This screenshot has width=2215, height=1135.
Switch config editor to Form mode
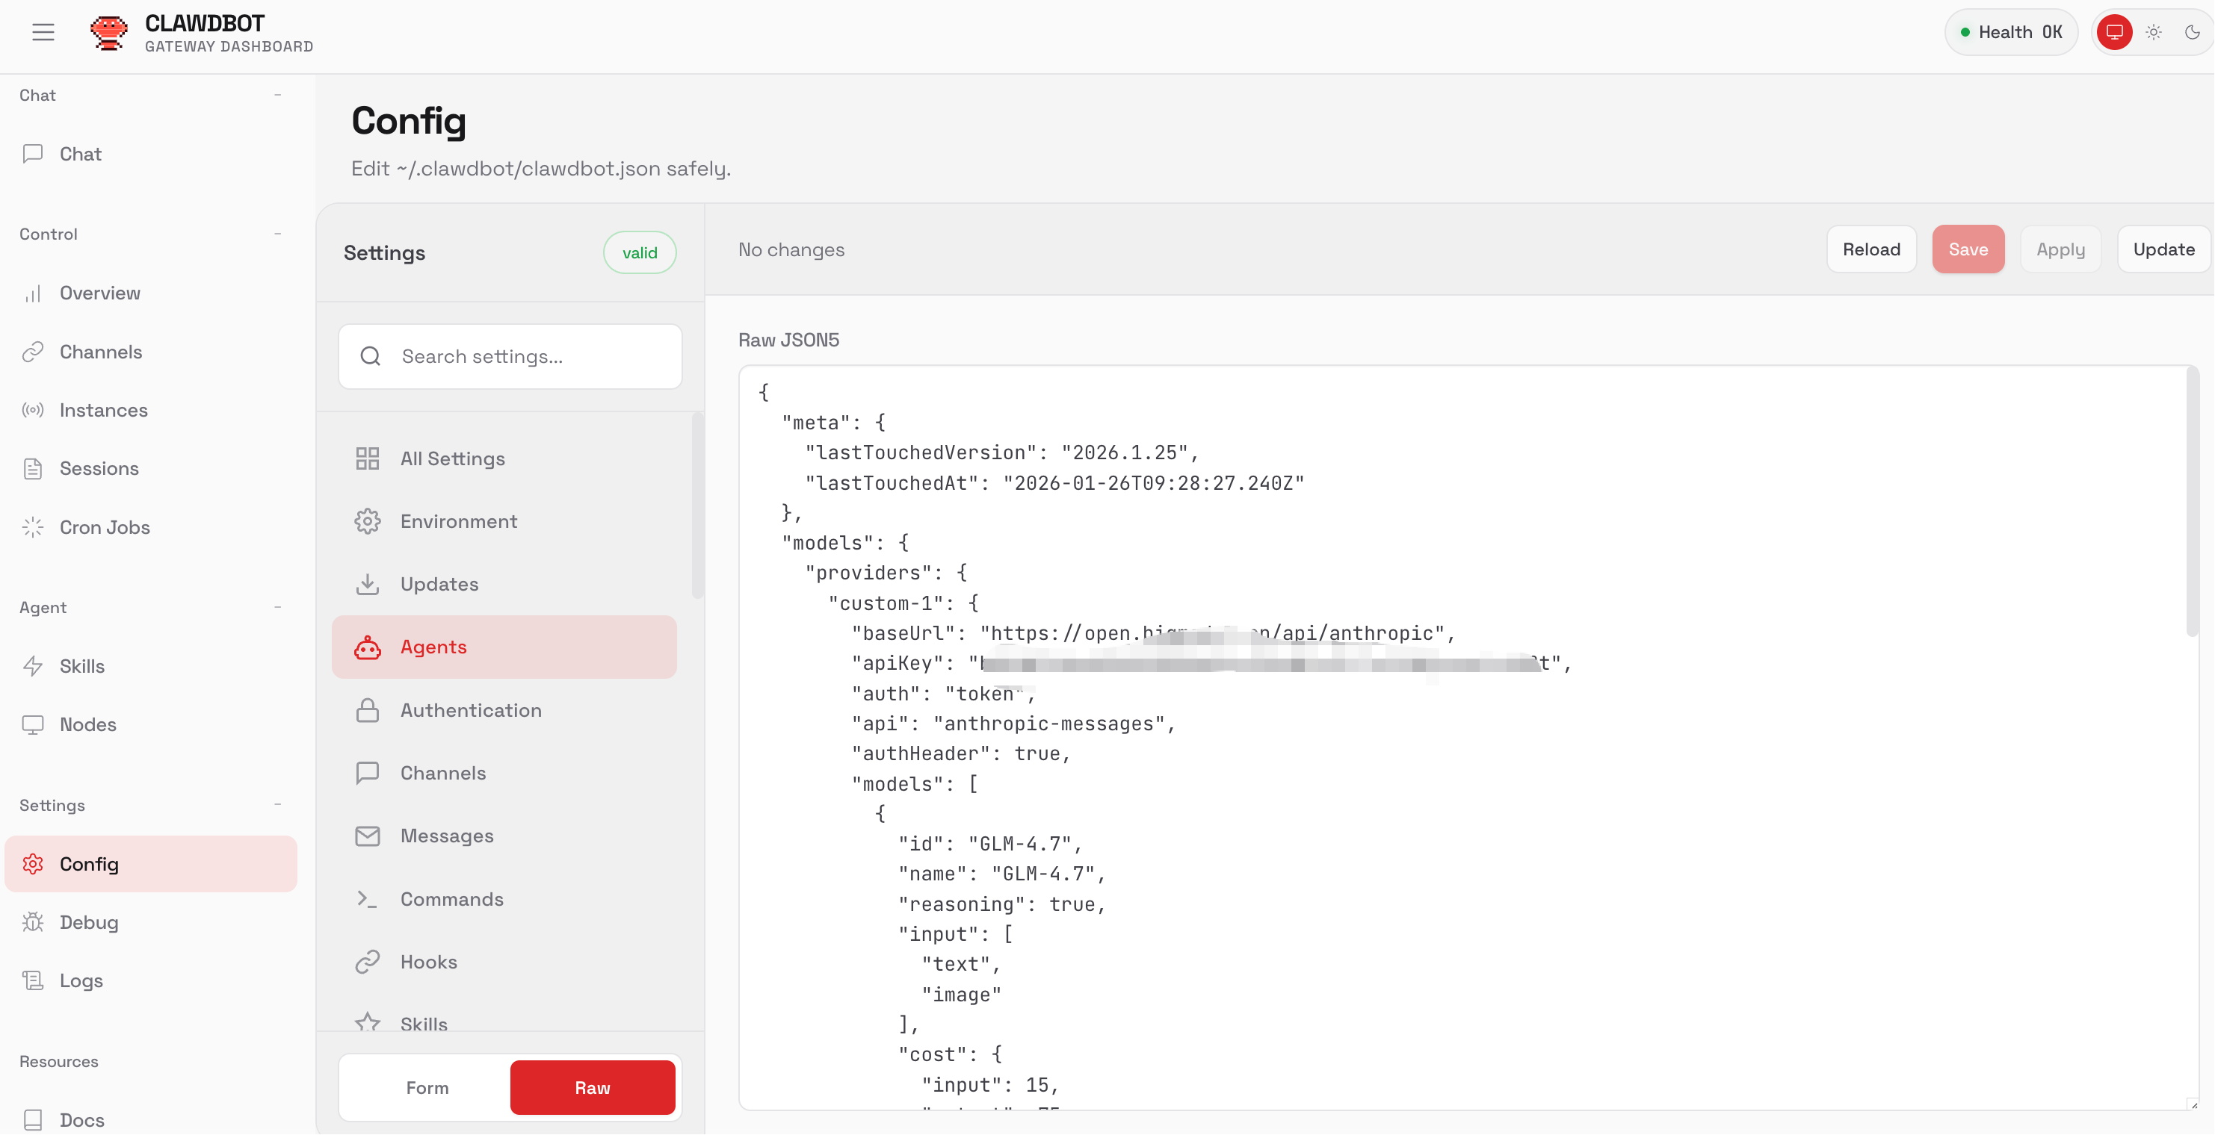pos(427,1089)
